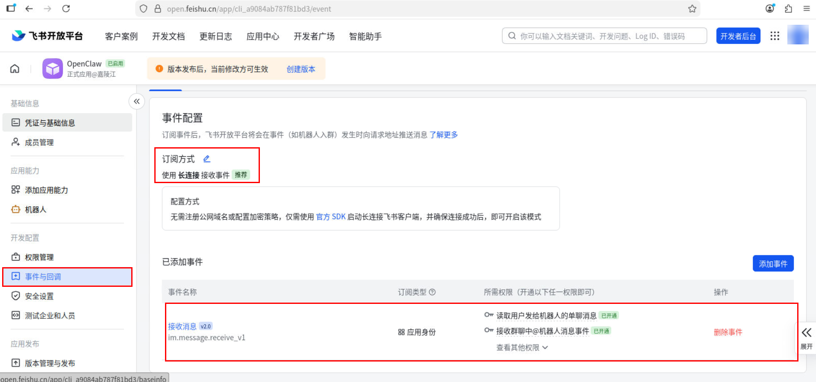Click the lock icon in address bar
The image size is (816, 382).
point(158,9)
